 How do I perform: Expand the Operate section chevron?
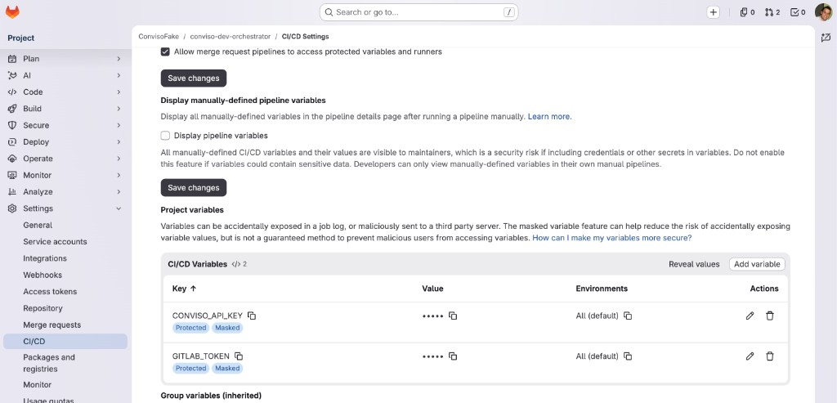(x=119, y=159)
